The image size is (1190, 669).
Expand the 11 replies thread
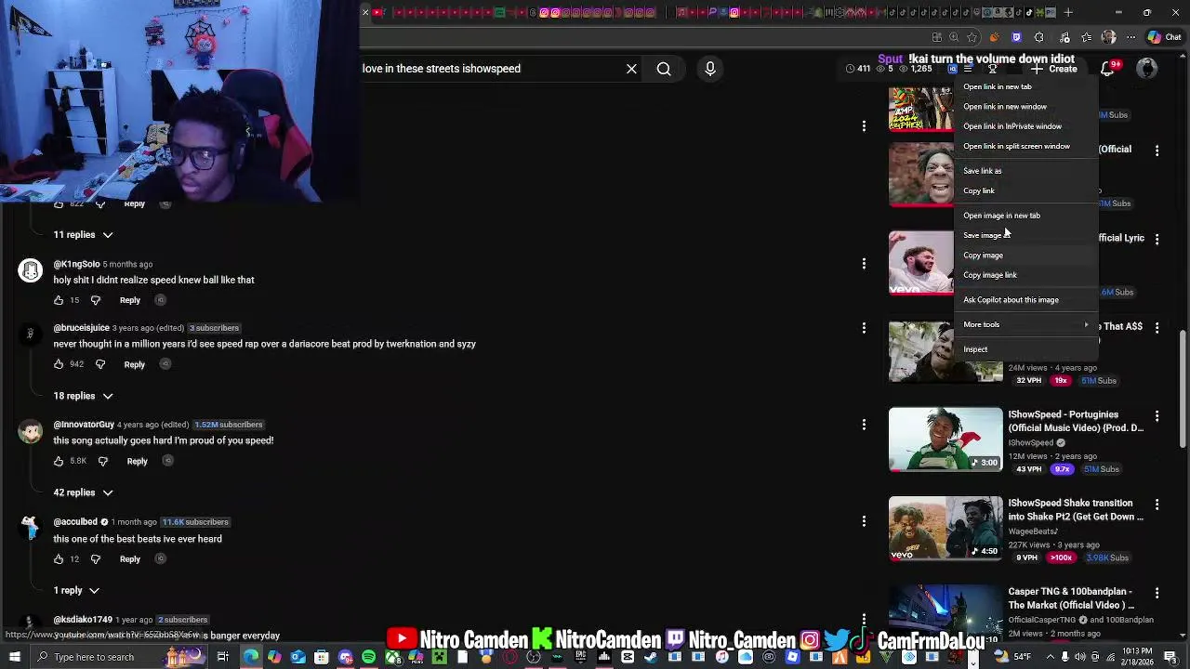pyautogui.click(x=83, y=235)
